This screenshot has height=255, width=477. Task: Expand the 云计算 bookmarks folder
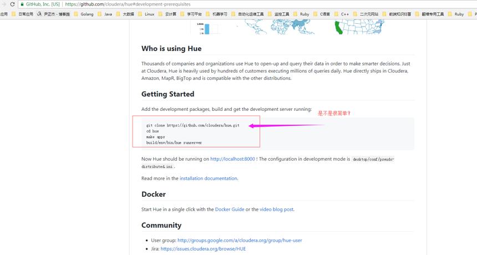[x=168, y=14]
